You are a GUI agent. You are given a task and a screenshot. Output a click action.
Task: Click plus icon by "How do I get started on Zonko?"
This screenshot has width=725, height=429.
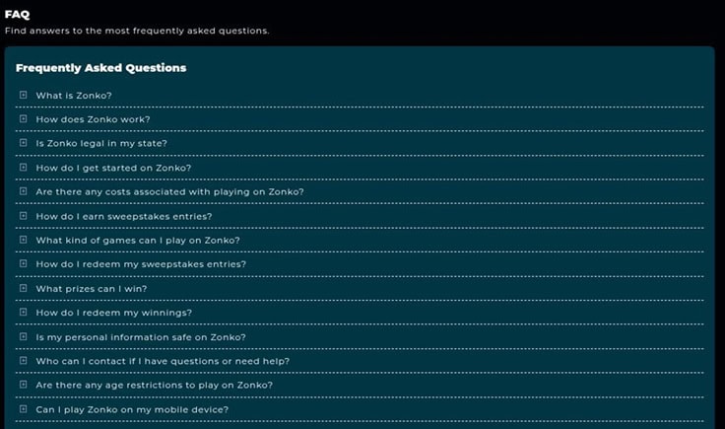tap(23, 168)
